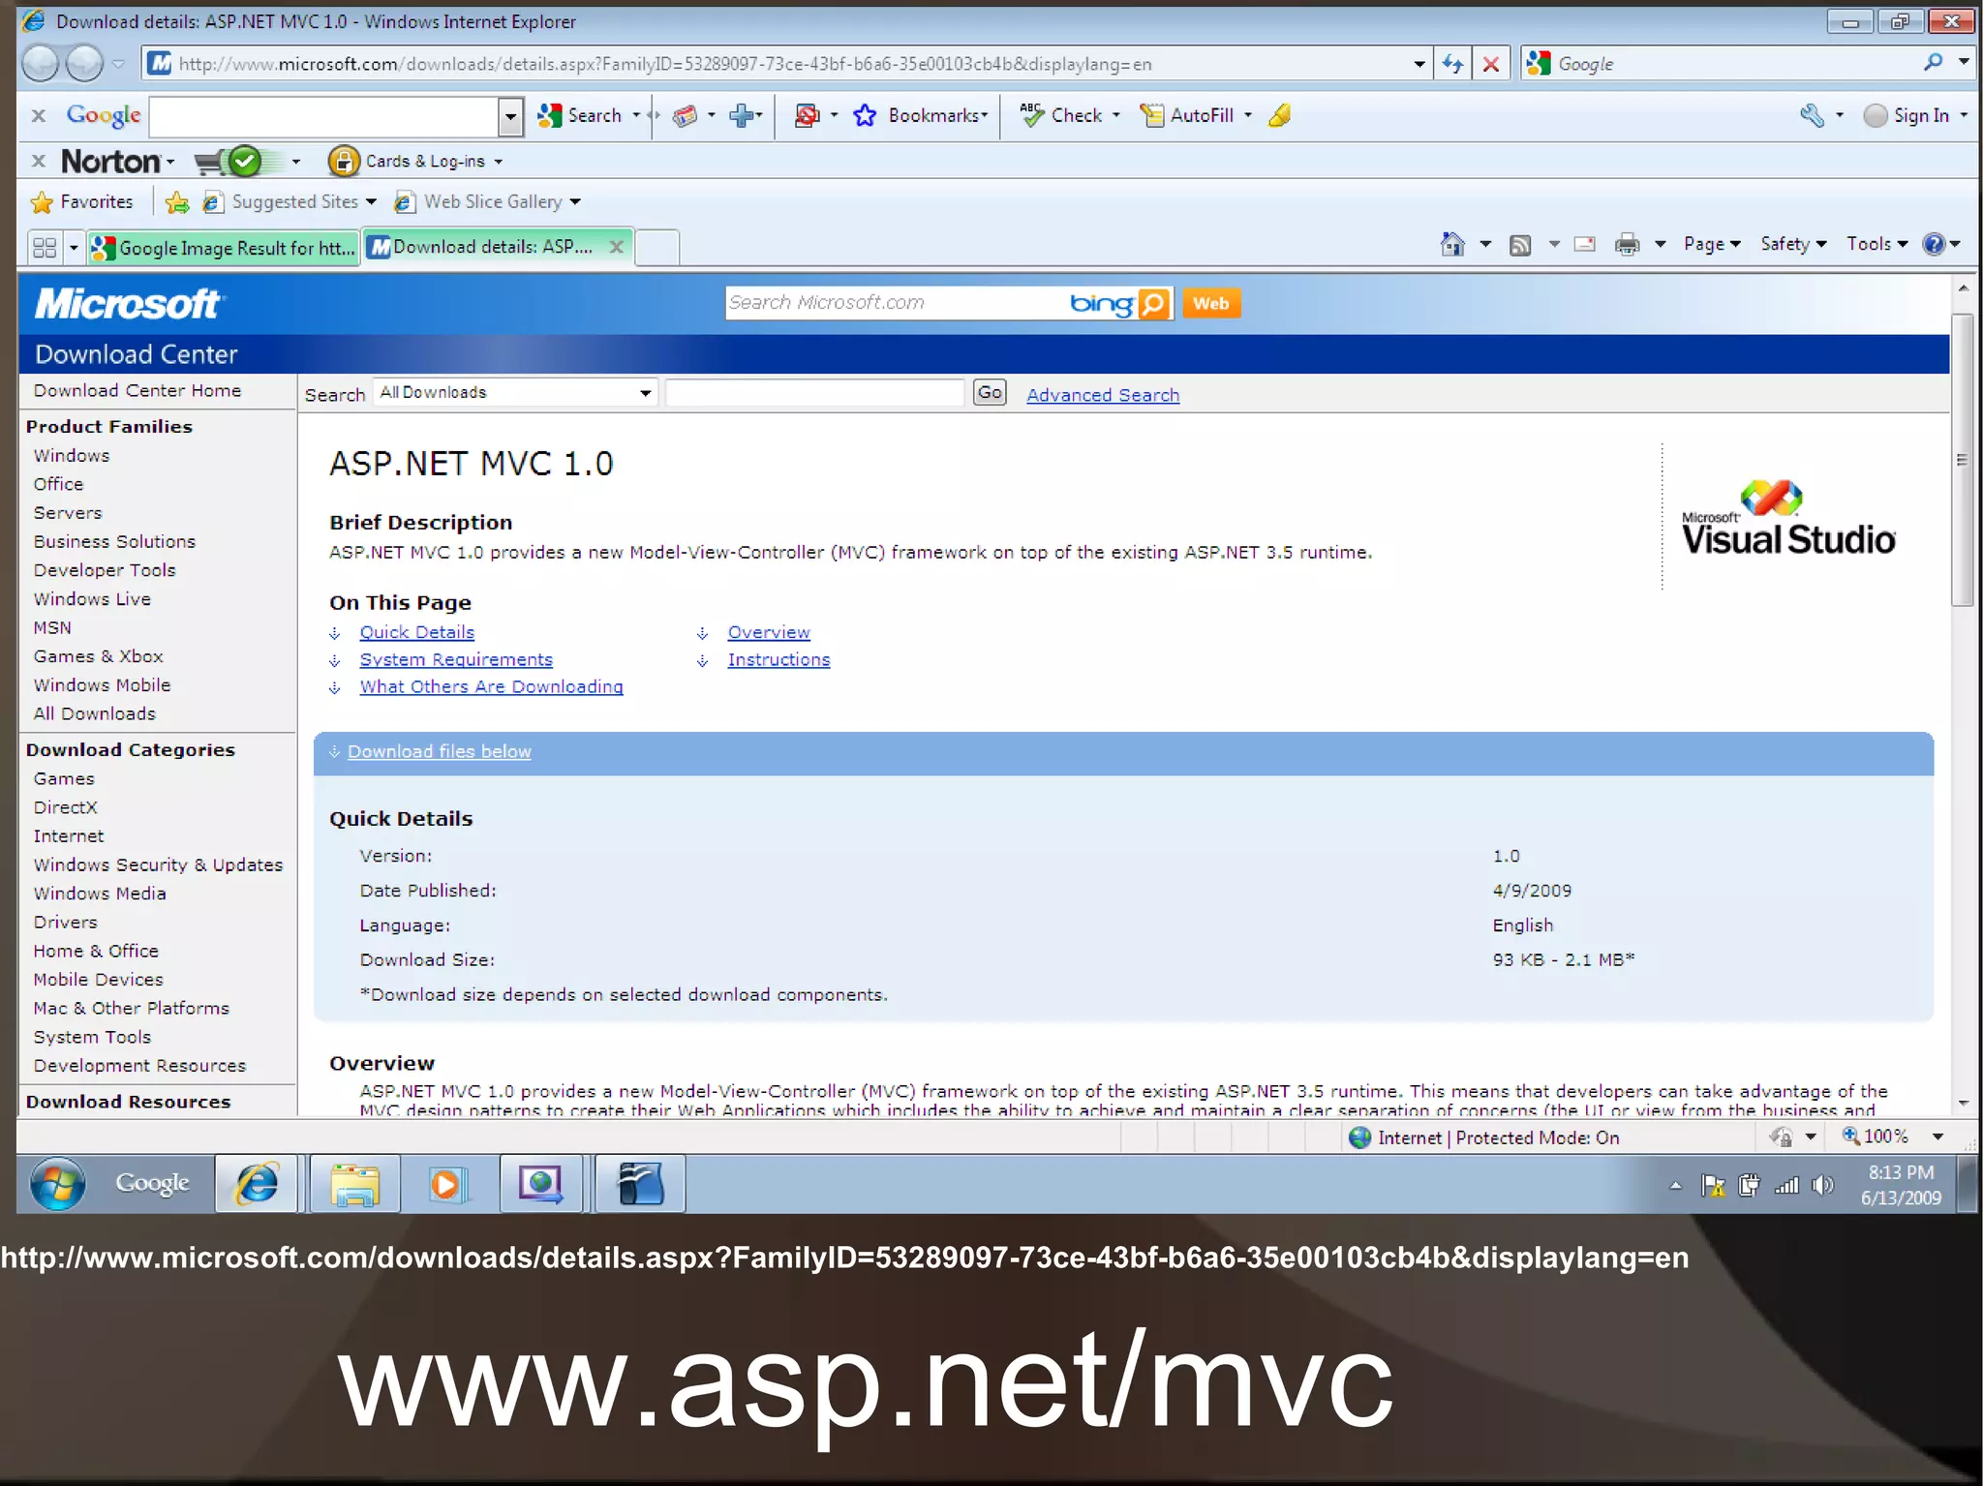Screen dimensions: 1983x1486
Task: Click the Print icon in command bar
Action: (1627, 244)
